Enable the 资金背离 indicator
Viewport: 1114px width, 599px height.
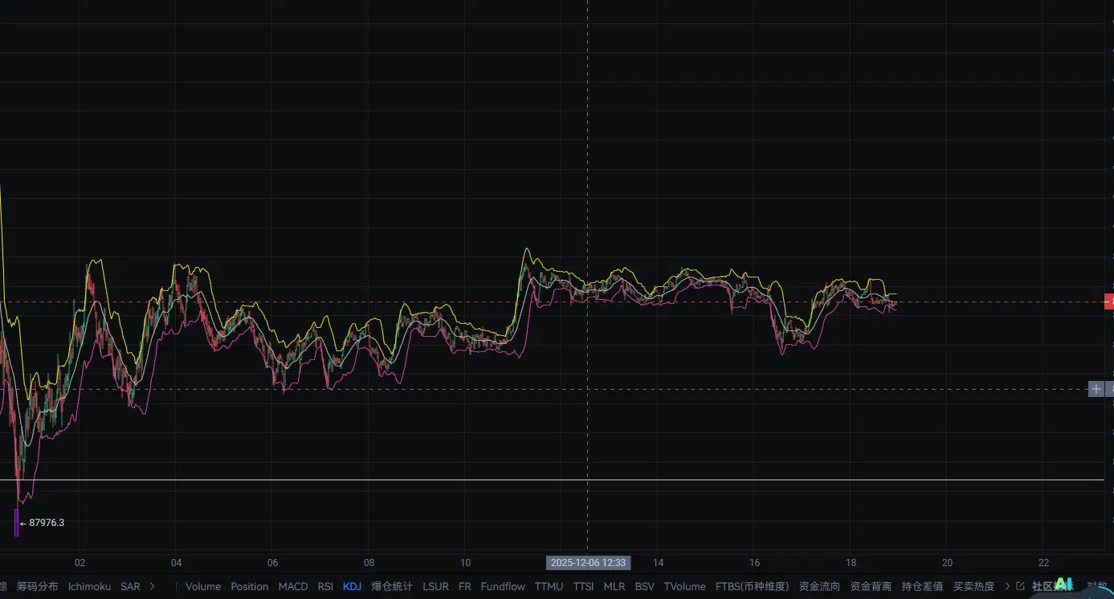point(871,586)
